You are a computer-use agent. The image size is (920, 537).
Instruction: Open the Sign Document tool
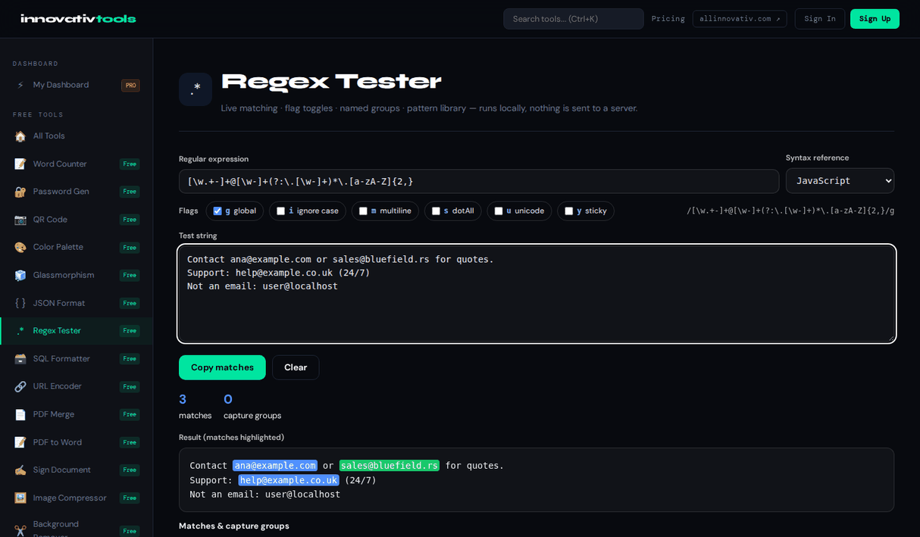pyautogui.click(x=77, y=470)
